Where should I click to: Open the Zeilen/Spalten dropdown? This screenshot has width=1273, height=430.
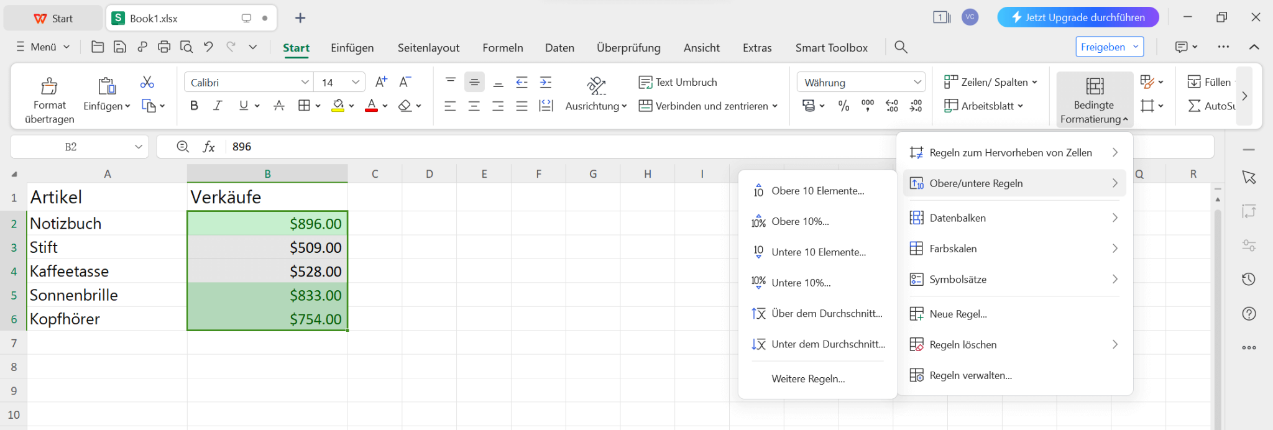990,82
